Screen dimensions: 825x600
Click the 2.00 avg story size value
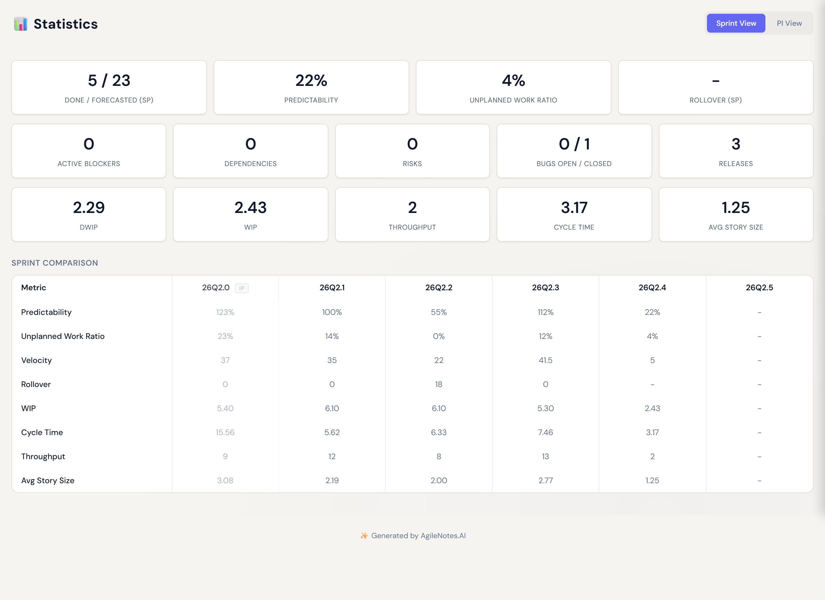click(439, 480)
